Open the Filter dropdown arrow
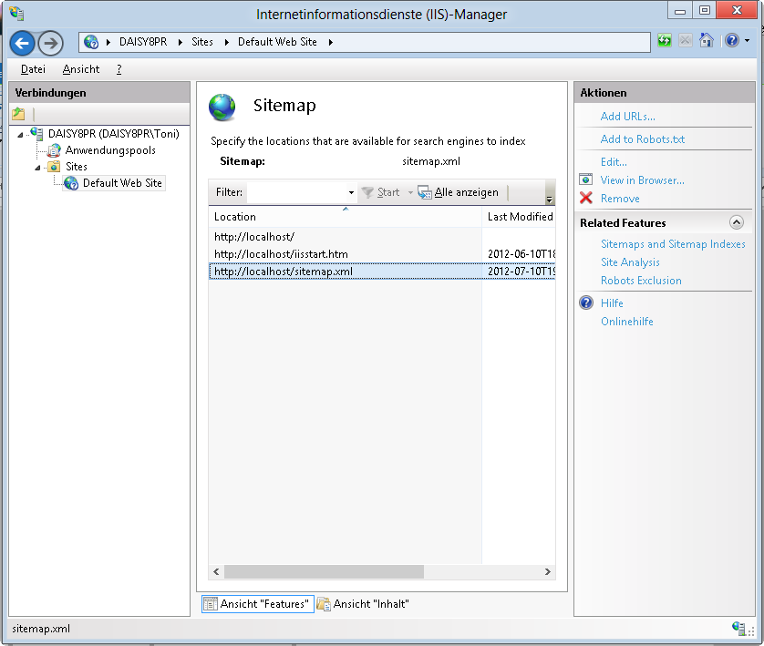 pyautogui.click(x=351, y=193)
